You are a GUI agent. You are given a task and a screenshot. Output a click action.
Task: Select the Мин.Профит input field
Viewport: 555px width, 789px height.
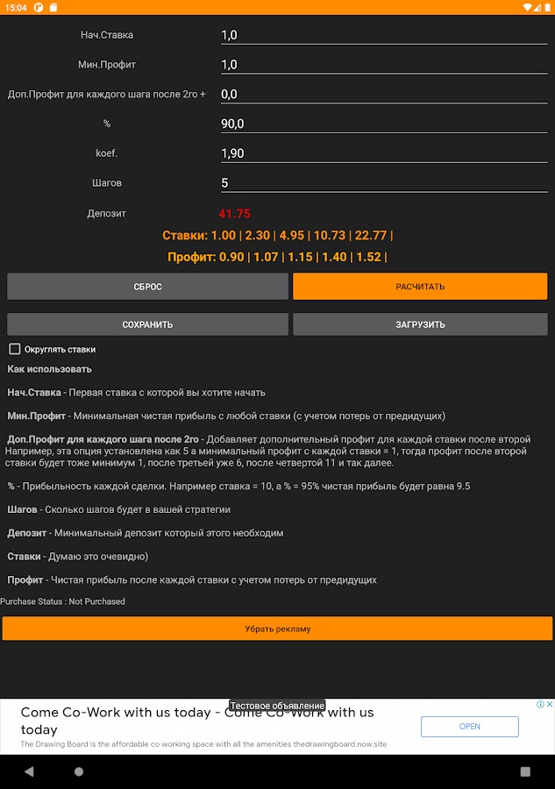pos(383,65)
